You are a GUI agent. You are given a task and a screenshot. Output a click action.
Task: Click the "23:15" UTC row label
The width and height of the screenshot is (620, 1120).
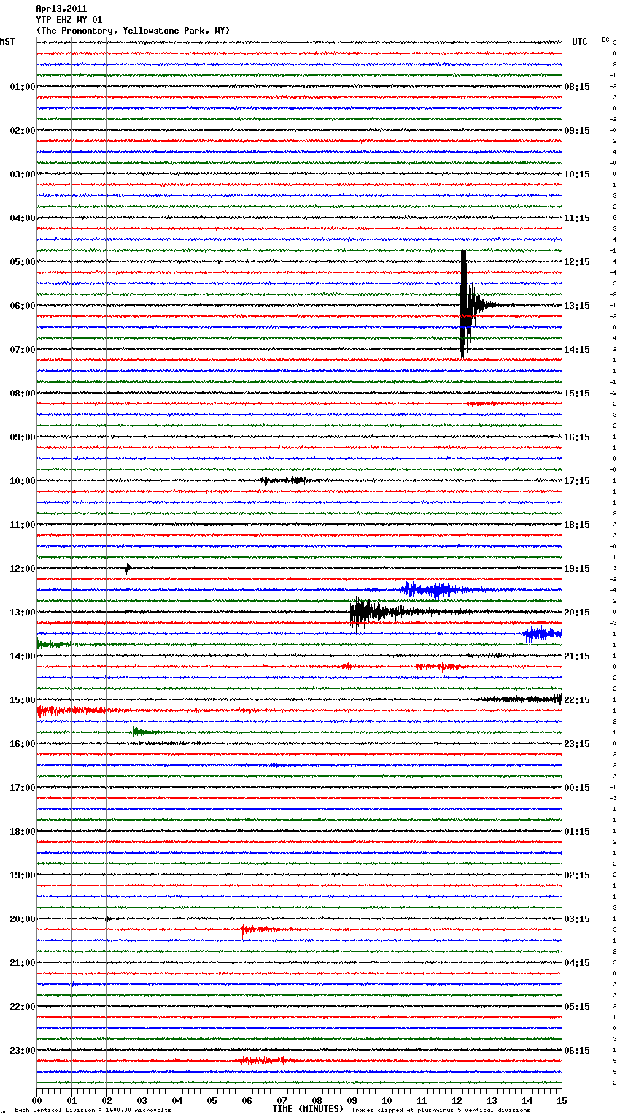[577, 744]
